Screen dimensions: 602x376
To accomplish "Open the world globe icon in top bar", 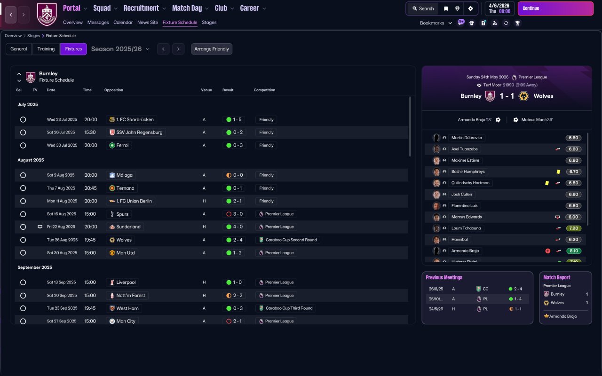I will pyautogui.click(x=457, y=8).
